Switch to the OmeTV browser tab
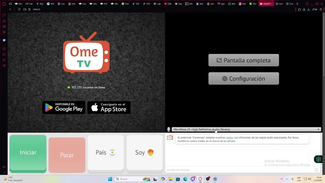 coord(266,4)
